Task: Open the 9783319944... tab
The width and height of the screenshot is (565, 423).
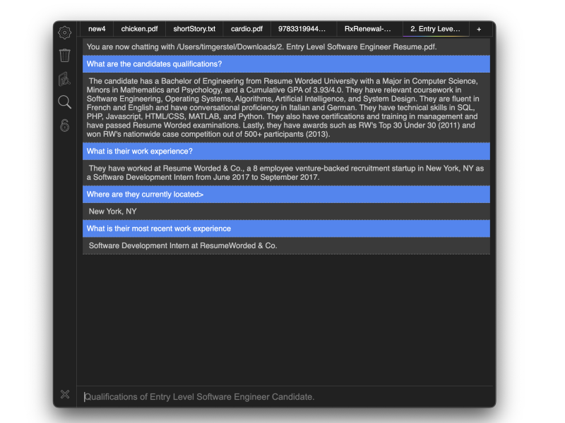Action: click(304, 29)
